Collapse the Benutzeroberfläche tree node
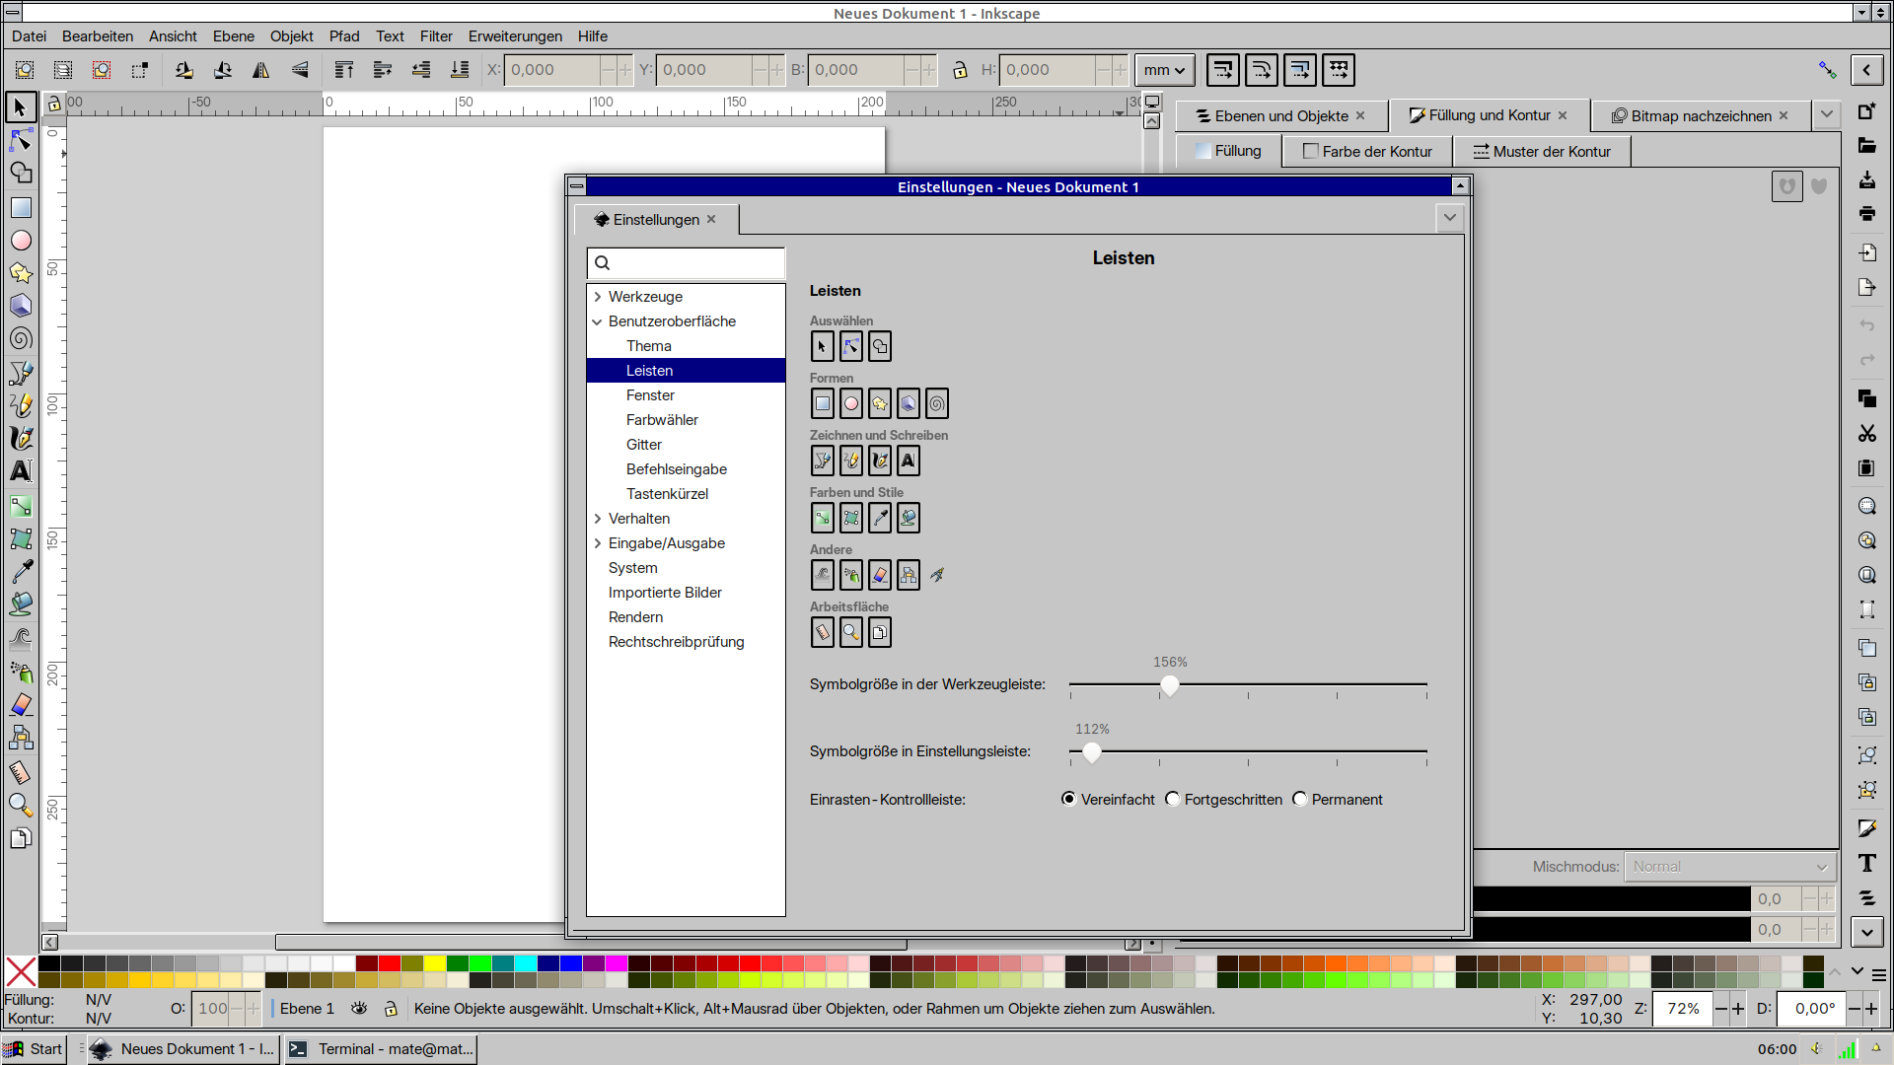Viewport: 1894px width, 1065px height. coord(598,321)
